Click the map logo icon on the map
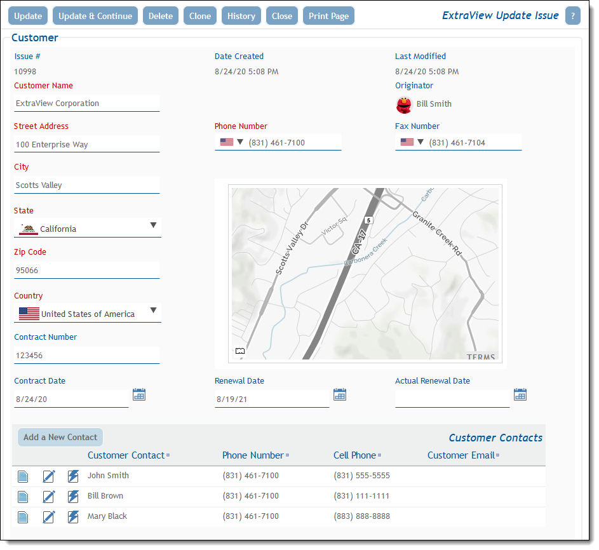Image resolution: width=599 pixels, height=550 pixels. point(240,351)
